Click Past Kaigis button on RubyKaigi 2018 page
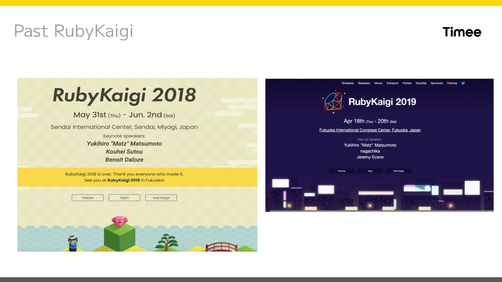 click(161, 198)
